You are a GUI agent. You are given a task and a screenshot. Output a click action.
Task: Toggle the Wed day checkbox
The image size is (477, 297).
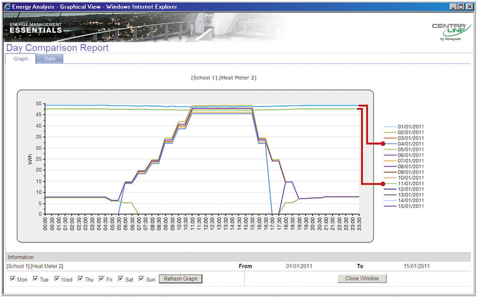pos(57,279)
